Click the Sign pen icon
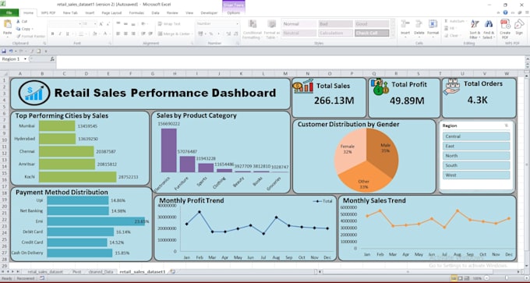 pos(519,24)
